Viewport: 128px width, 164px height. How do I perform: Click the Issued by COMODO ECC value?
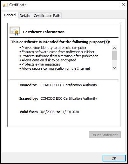(69, 98)
